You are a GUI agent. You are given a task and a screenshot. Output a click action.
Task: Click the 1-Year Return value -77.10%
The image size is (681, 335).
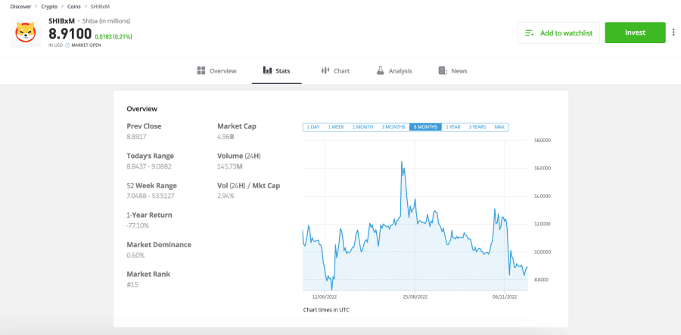[x=138, y=225]
